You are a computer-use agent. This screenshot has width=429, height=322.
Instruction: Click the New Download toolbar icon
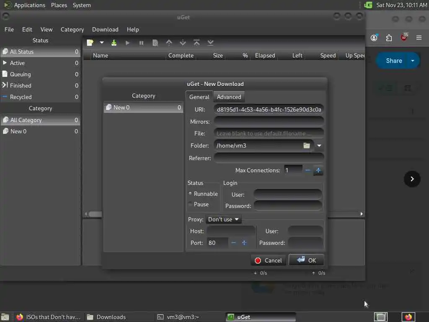[90, 43]
